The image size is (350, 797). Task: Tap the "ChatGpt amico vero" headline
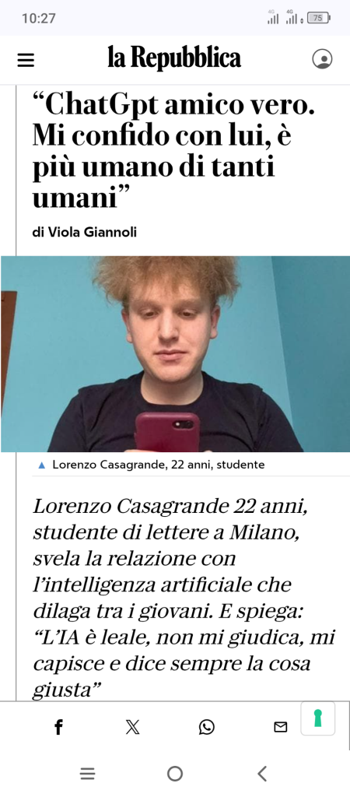tap(174, 151)
